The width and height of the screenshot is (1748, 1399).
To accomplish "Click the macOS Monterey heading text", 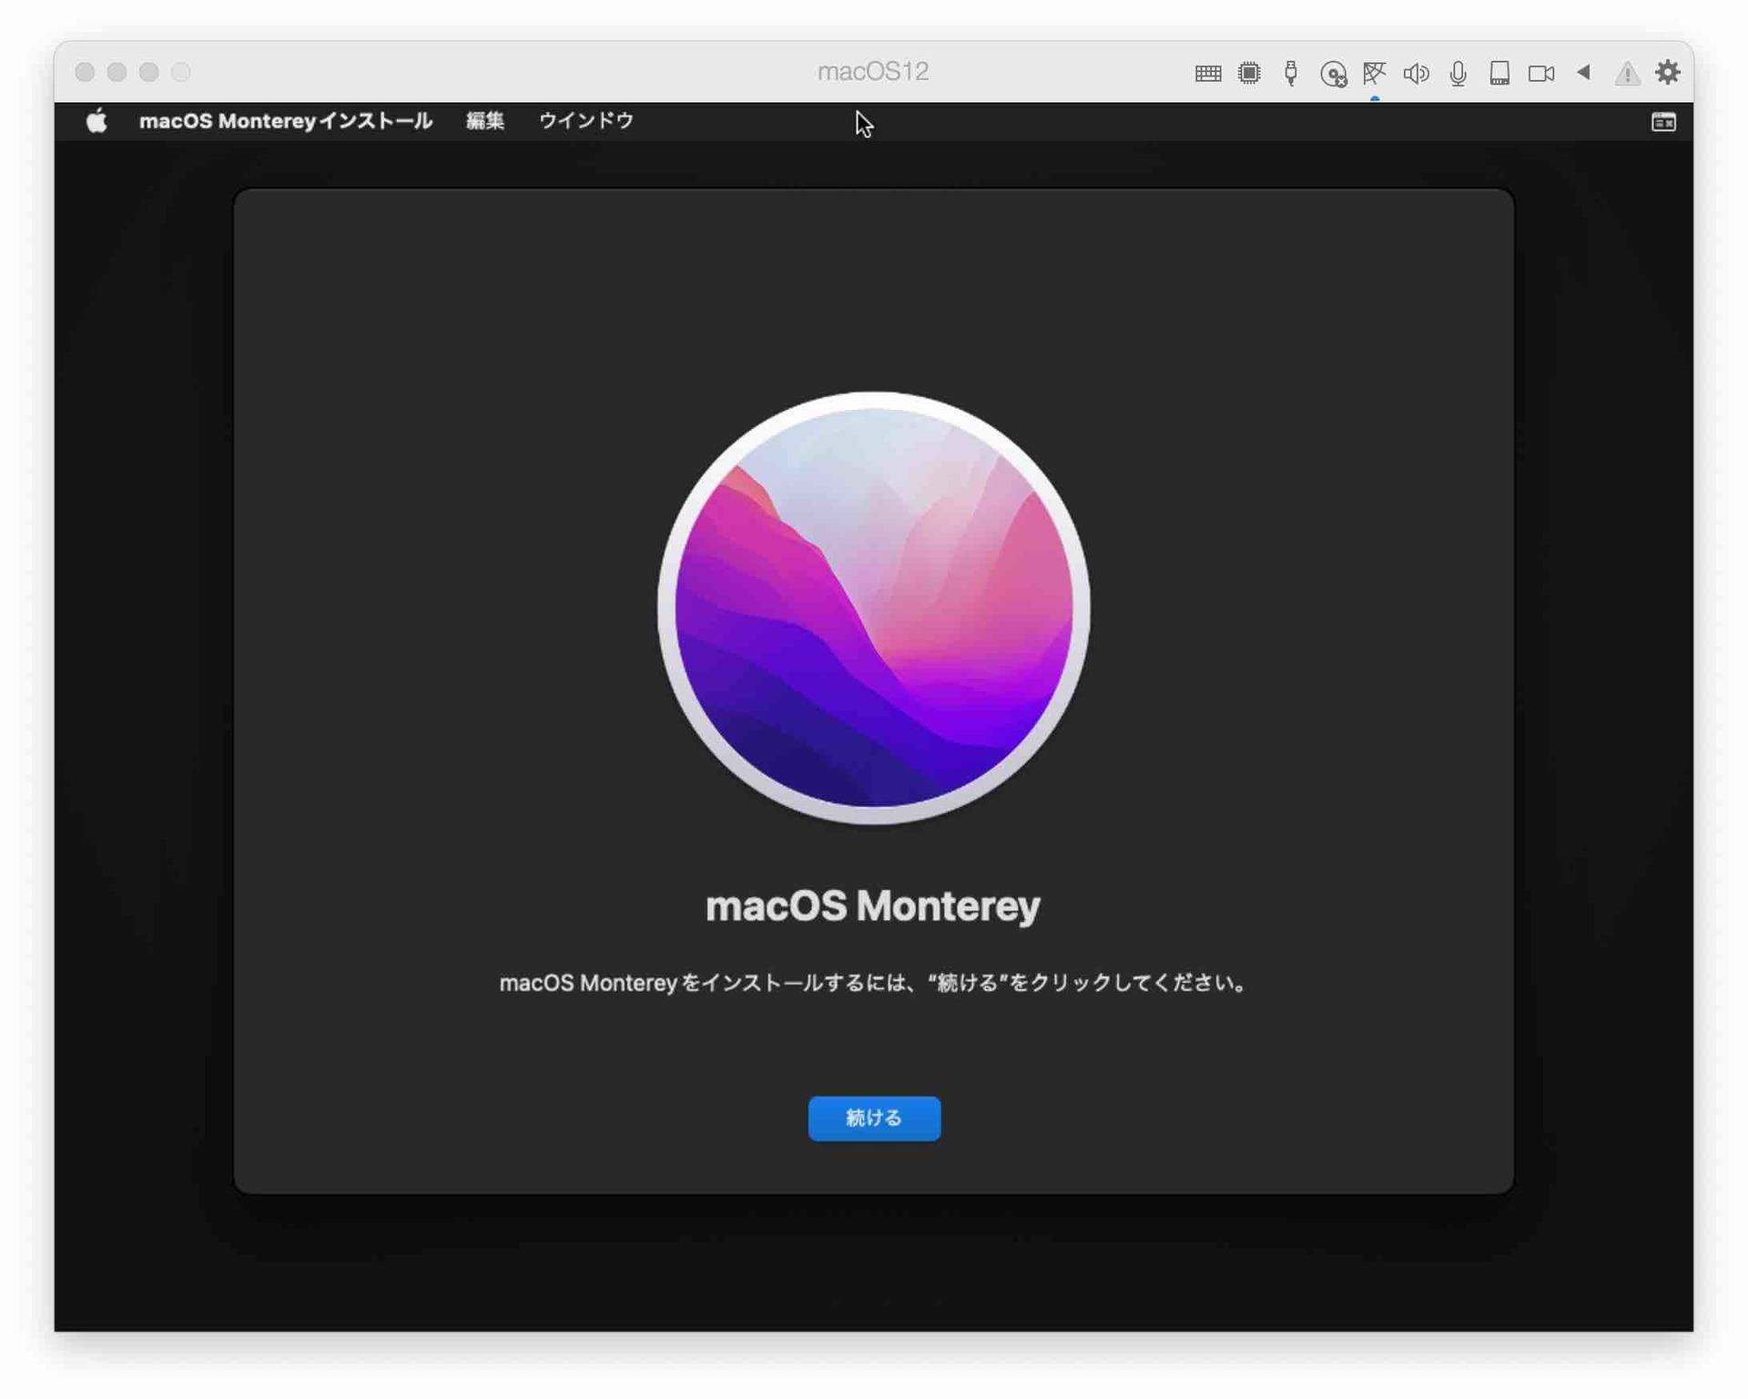I will click(x=872, y=905).
